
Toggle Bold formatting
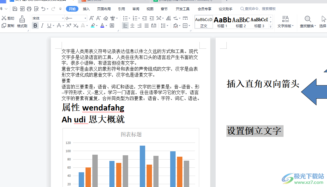point(35,25)
